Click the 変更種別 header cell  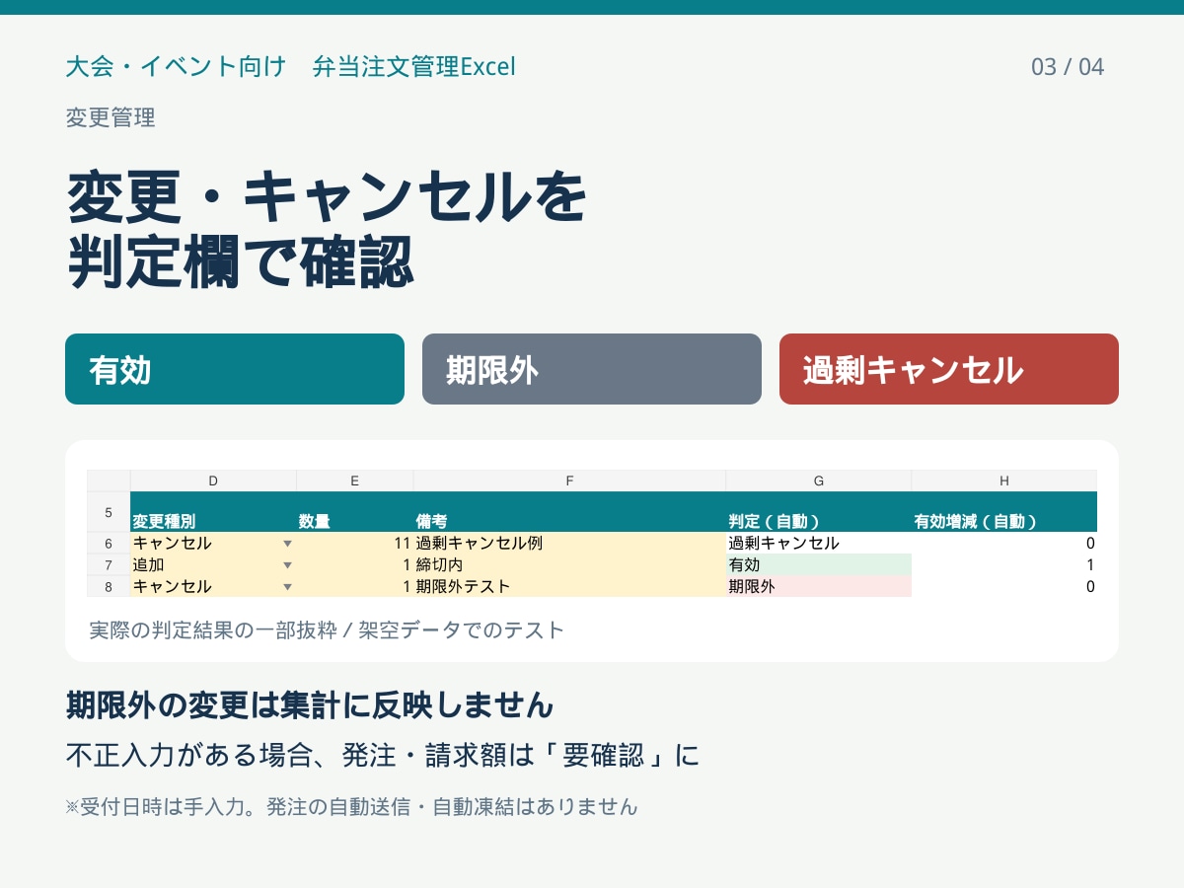pos(213,512)
